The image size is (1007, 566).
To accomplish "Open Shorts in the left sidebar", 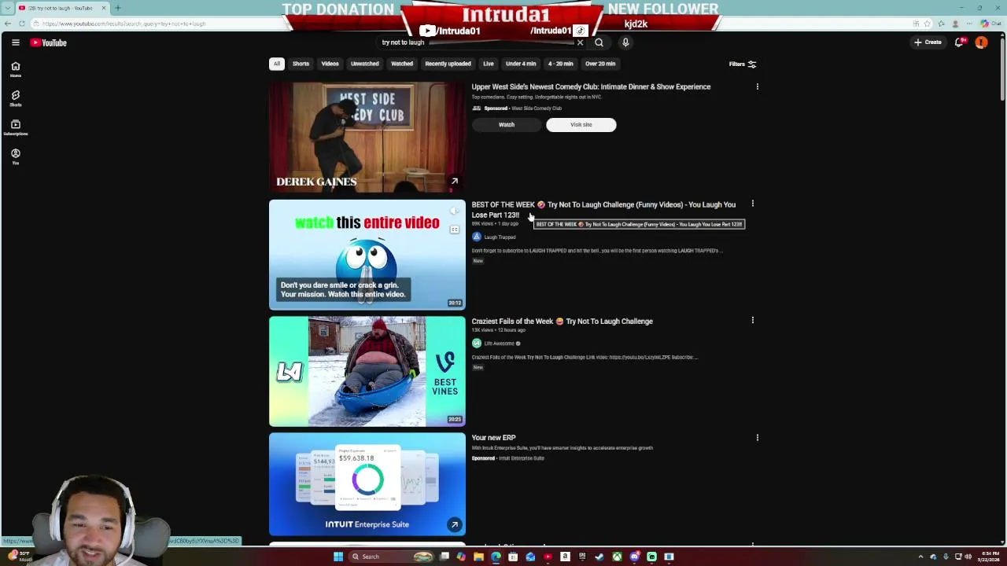I will [x=15, y=98].
